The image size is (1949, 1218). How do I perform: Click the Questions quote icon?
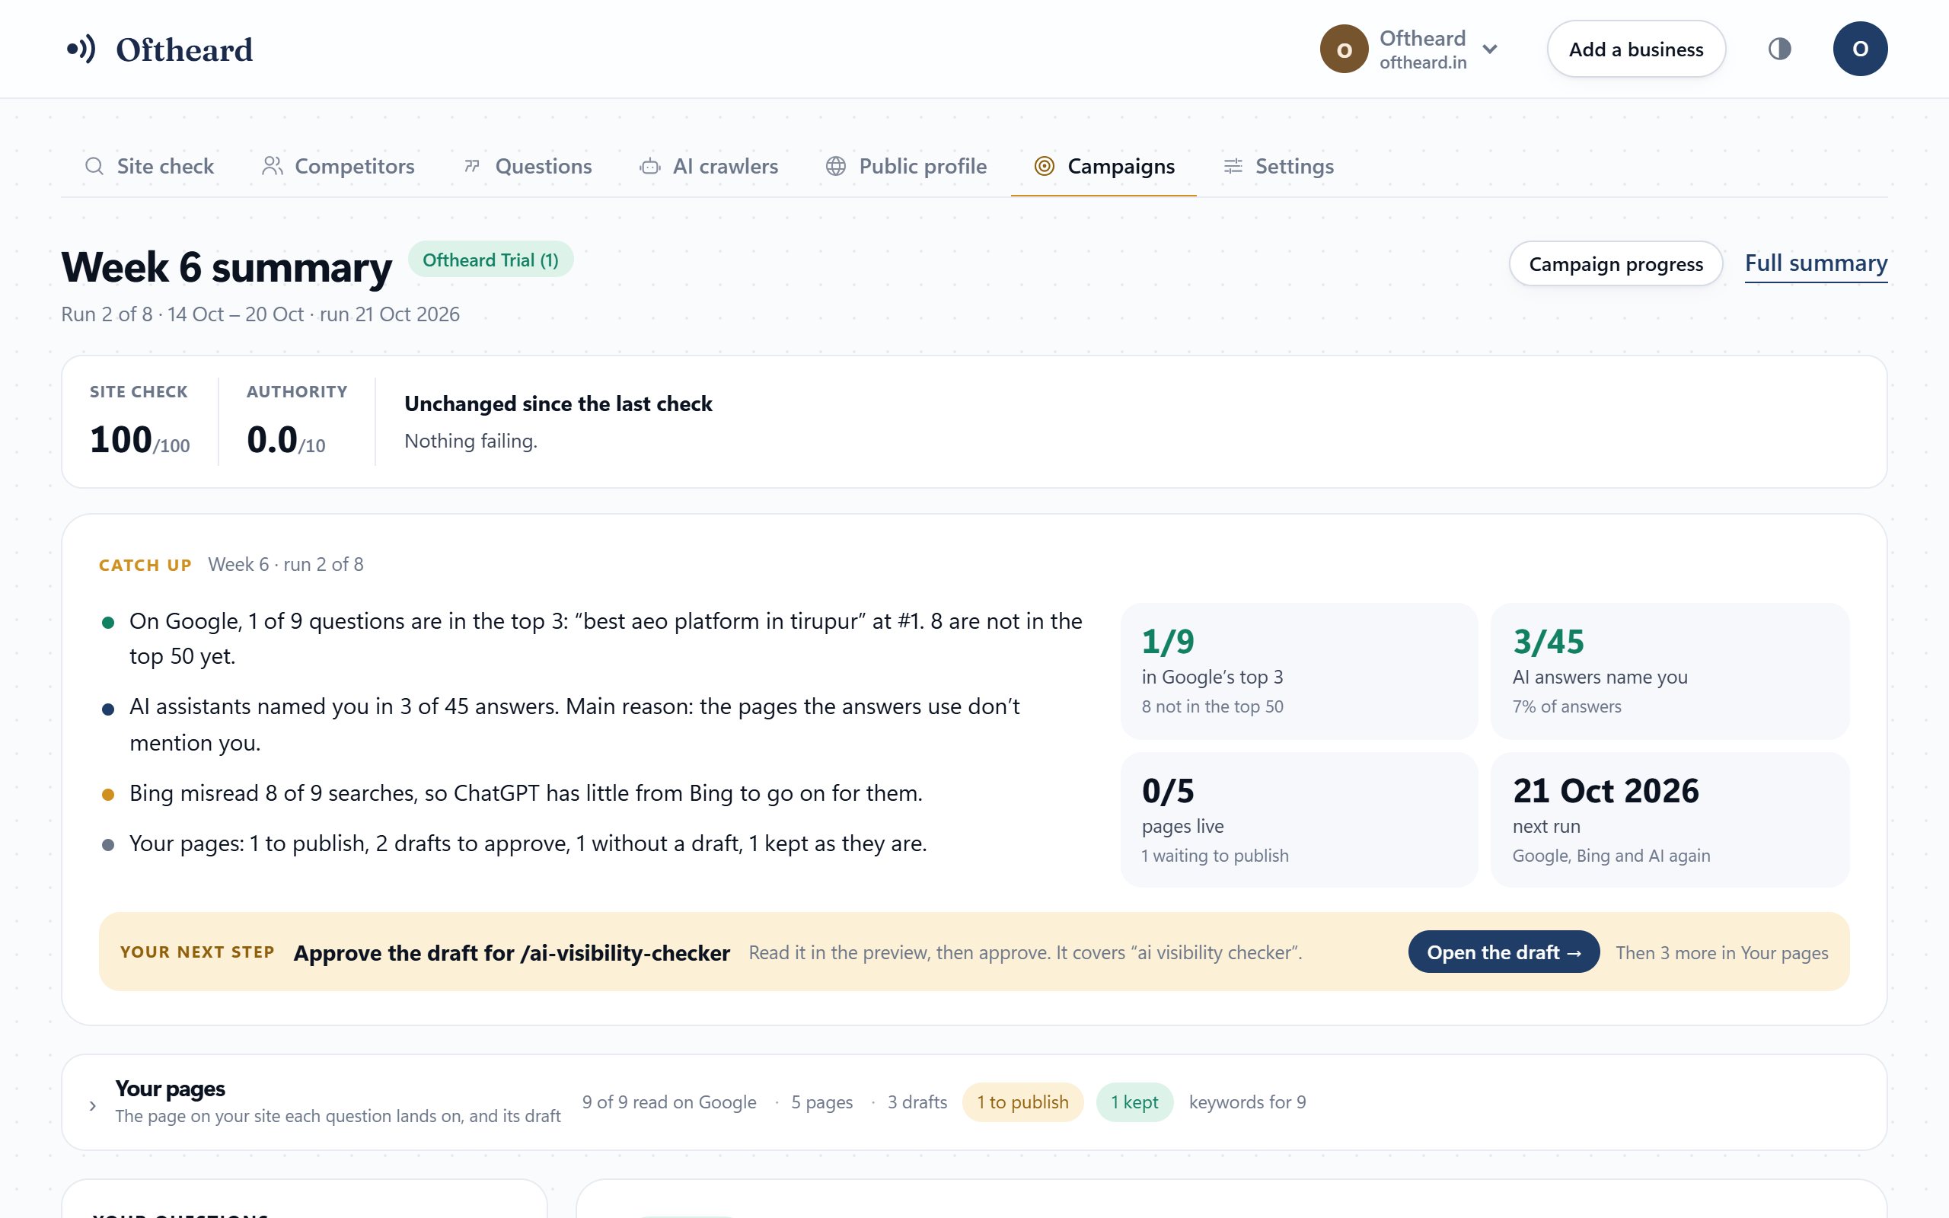pyautogui.click(x=472, y=166)
